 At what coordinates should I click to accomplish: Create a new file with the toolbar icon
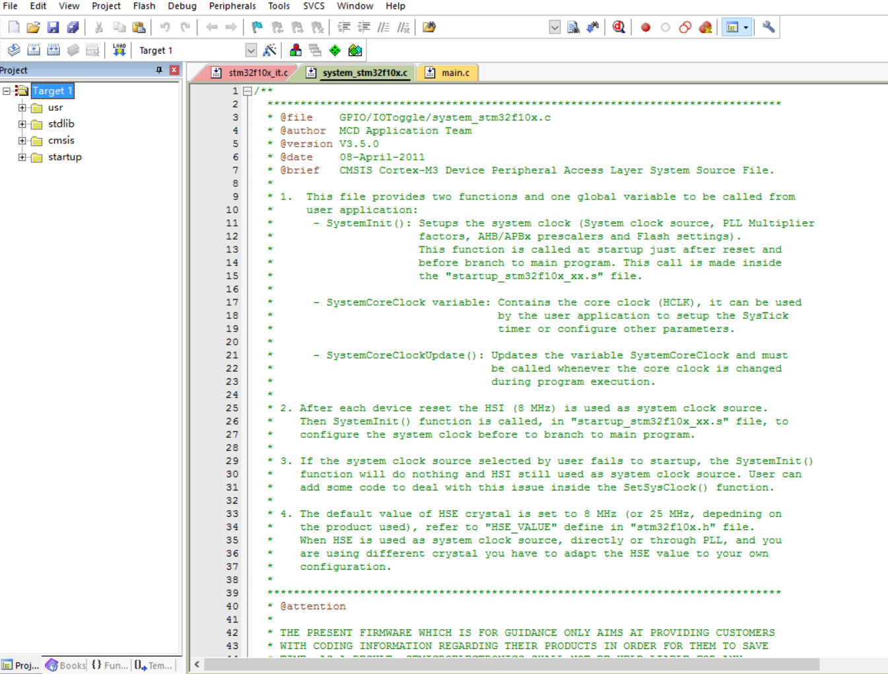[x=13, y=27]
